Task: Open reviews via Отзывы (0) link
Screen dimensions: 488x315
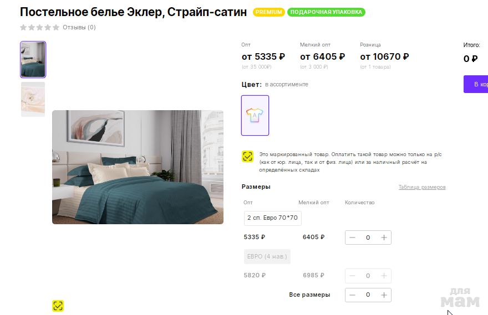Action: coord(79,27)
